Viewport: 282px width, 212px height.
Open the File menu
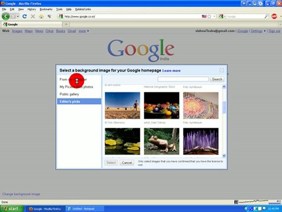pos(4,9)
